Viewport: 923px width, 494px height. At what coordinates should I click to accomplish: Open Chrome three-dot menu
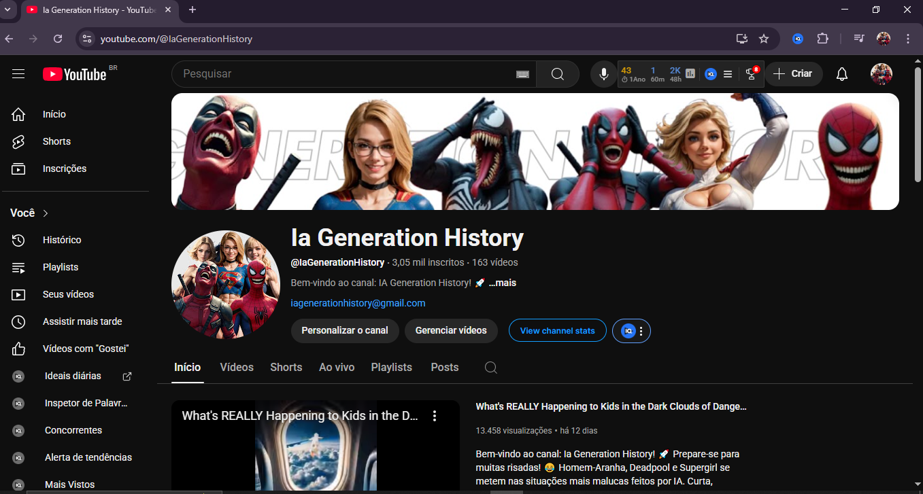(x=907, y=39)
